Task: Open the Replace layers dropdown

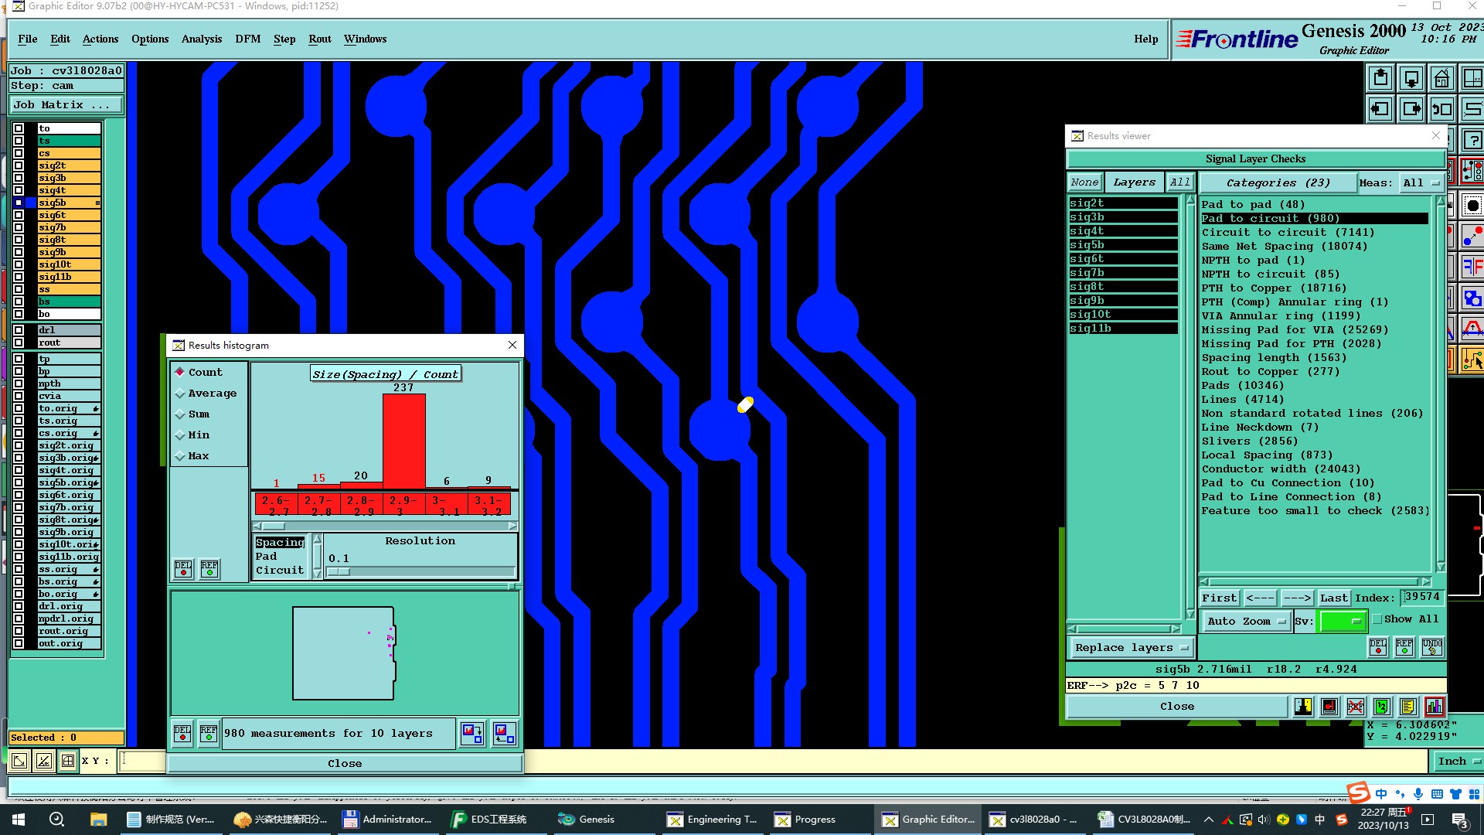Action: tap(1131, 648)
